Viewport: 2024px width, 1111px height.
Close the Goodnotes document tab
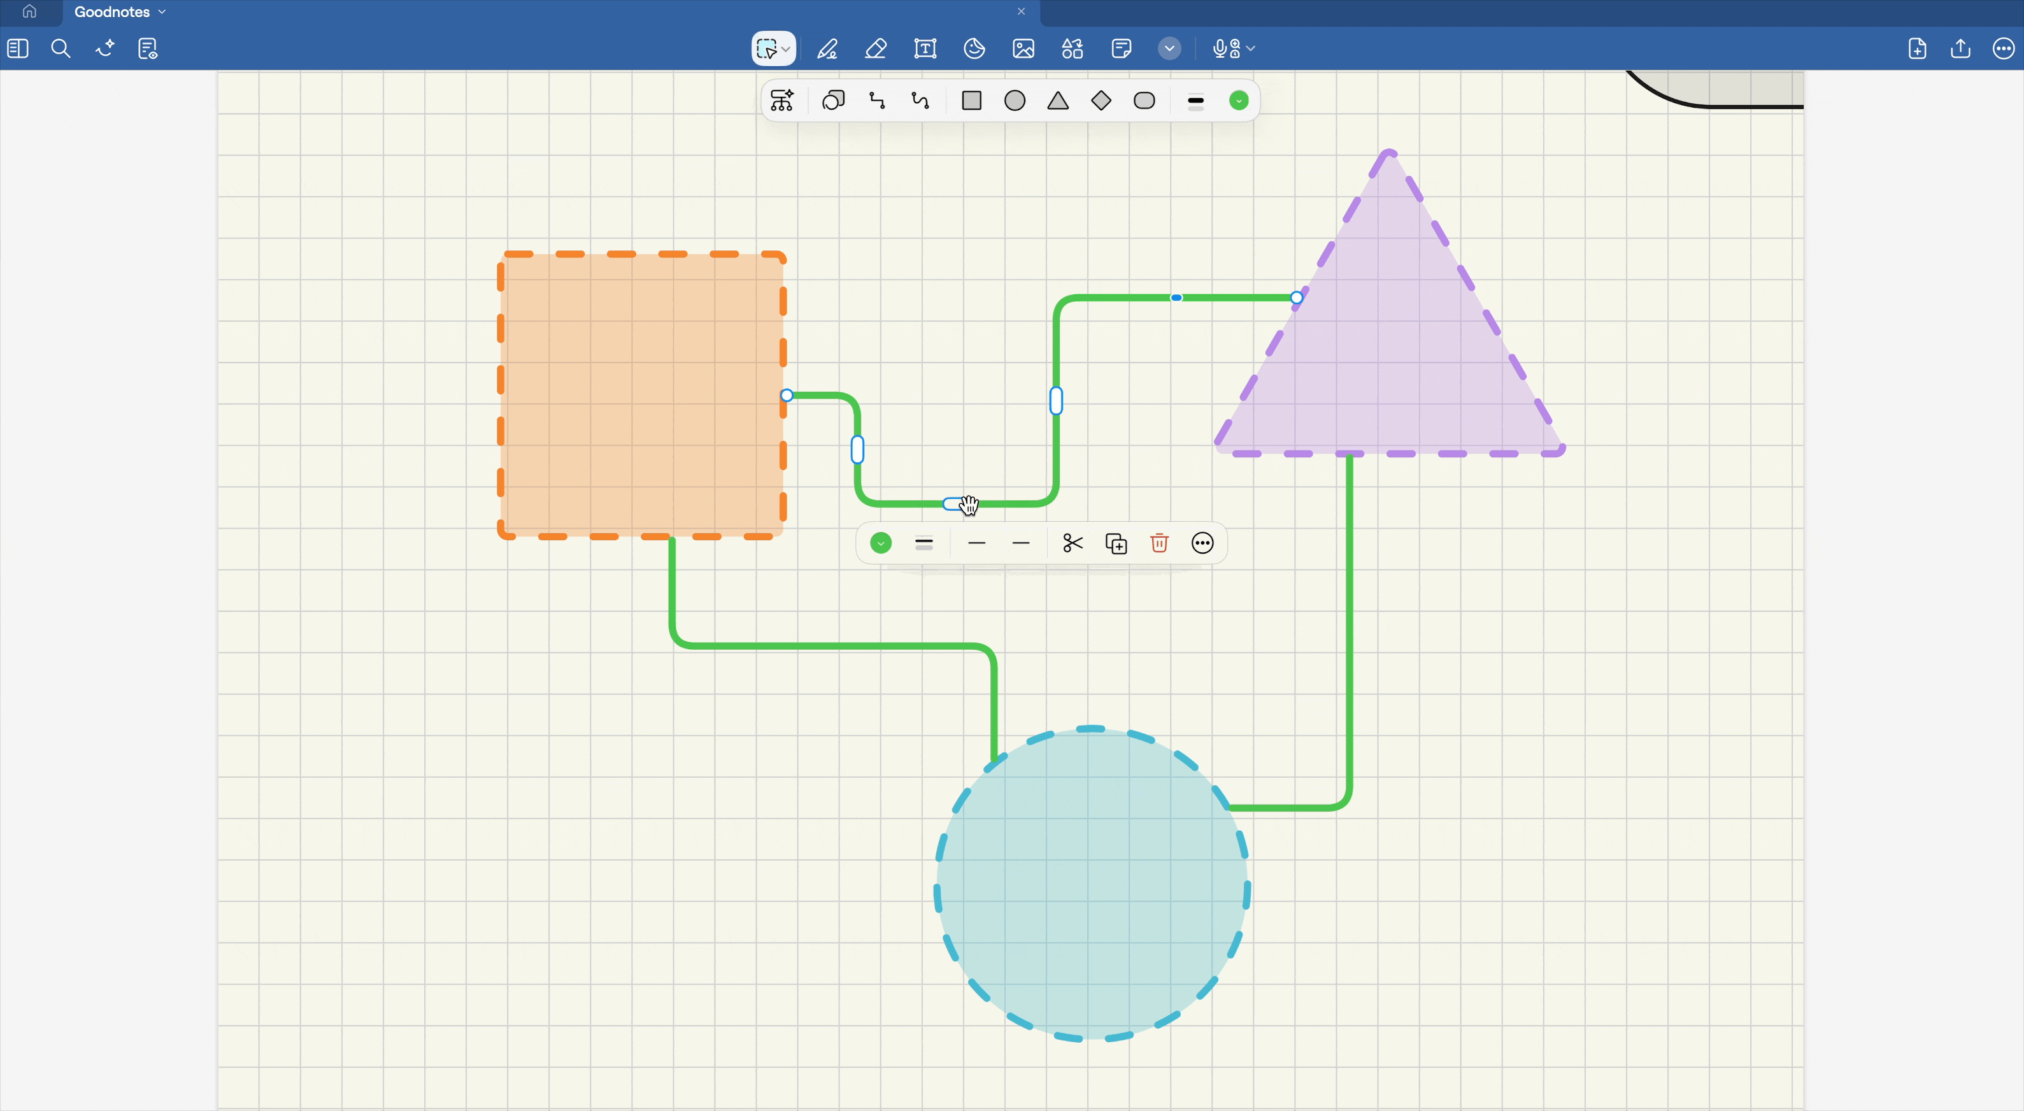tap(1021, 12)
